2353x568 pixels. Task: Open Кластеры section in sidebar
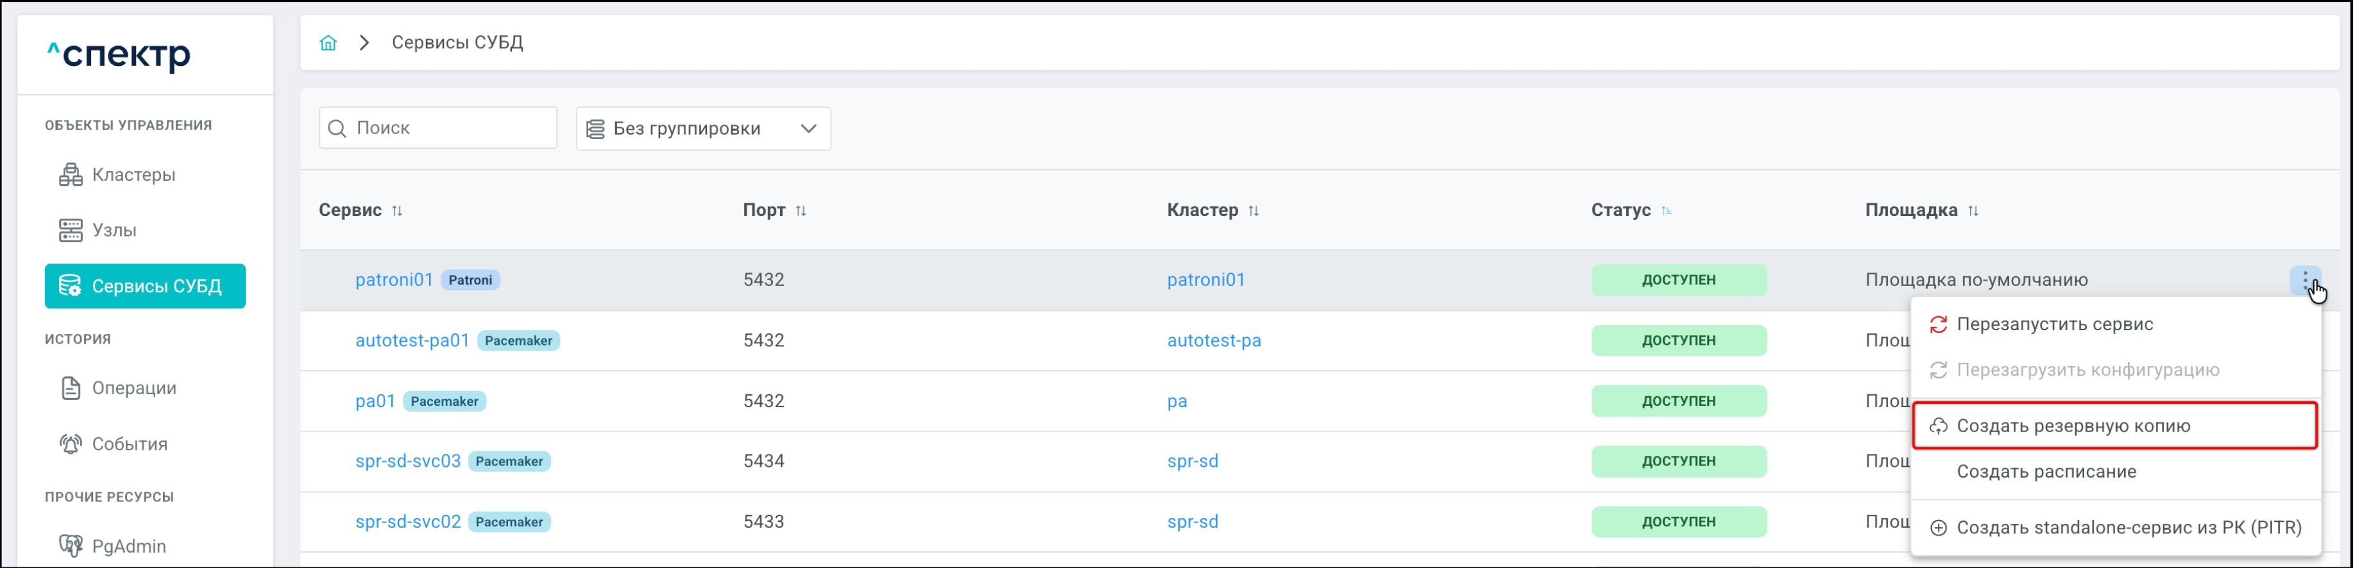(133, 175)
